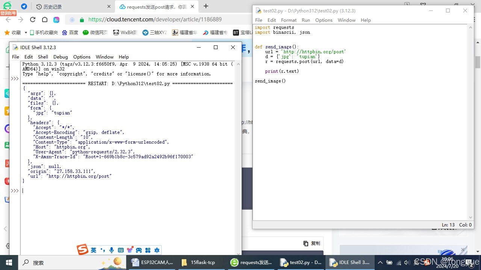Open Help menu in IDLE Shell

click(x=124, y=57)
